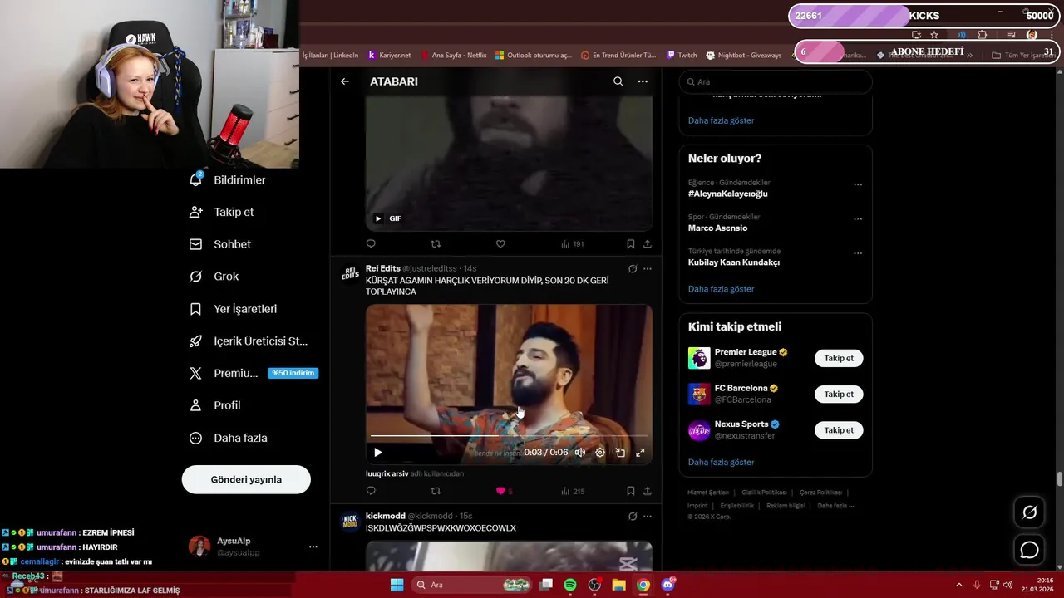
Task: Repost the GIF post above Rei Edits
Action: (x=436, y=244)
